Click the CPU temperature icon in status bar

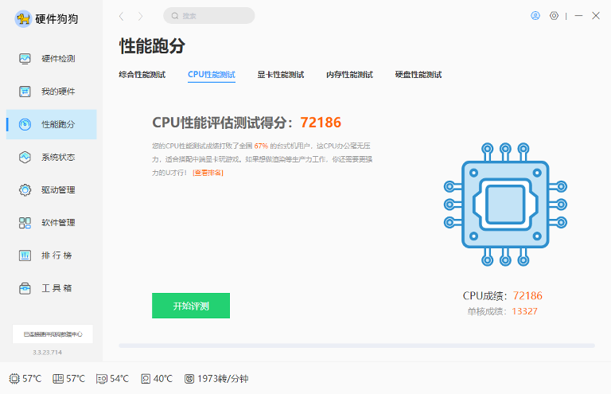click(x=14, y=378)
